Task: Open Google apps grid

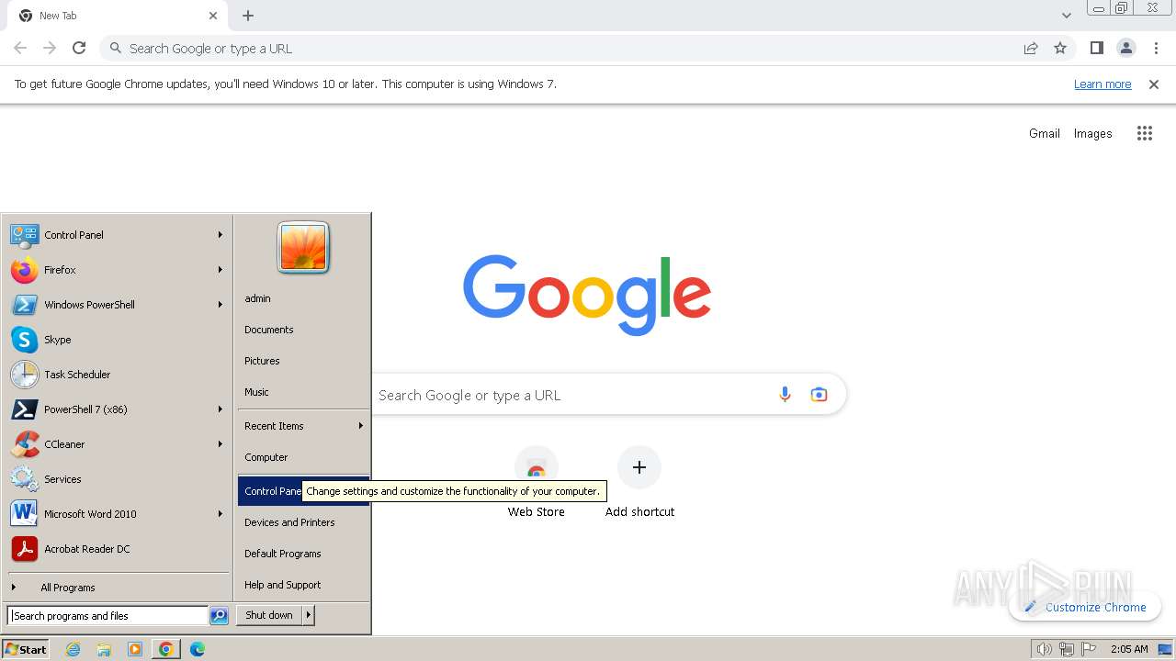Action: click(x=1144, y=133)
